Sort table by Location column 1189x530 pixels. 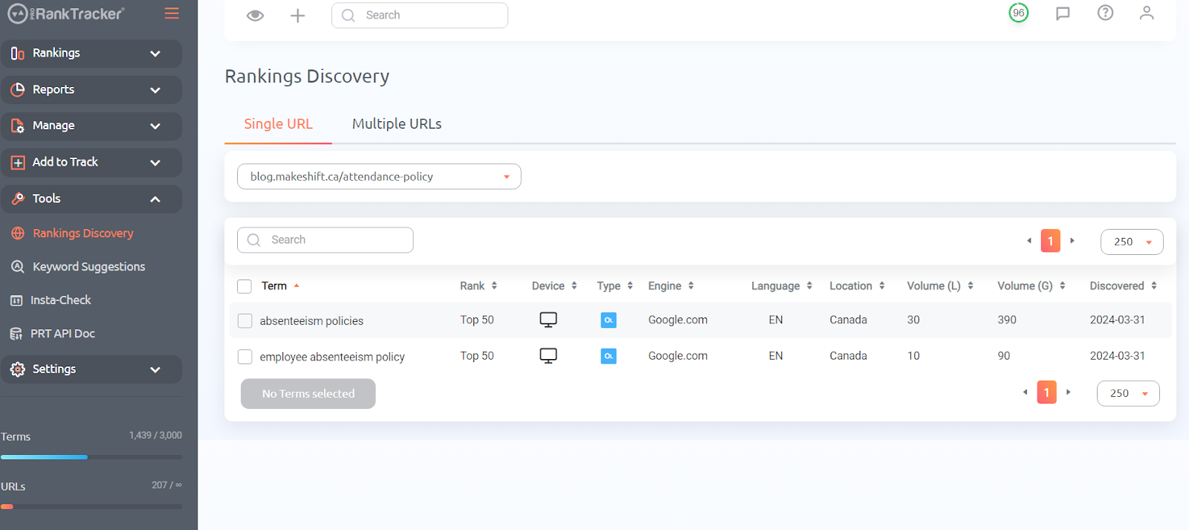(857, 286)
